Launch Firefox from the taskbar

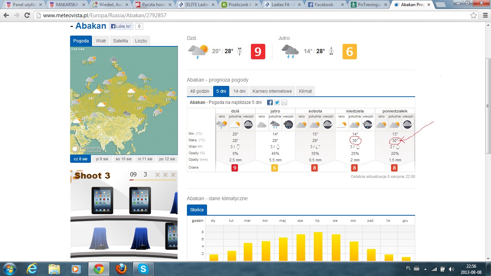pos(121,268)
